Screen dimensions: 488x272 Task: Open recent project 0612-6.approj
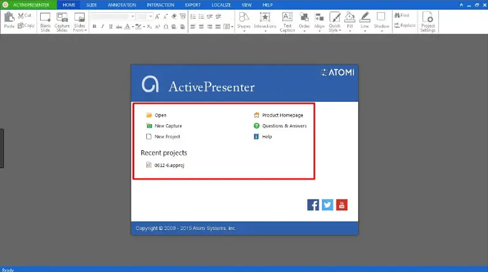(x=165, y=165)
